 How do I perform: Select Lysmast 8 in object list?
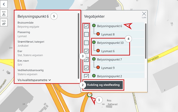pos(108,34)
